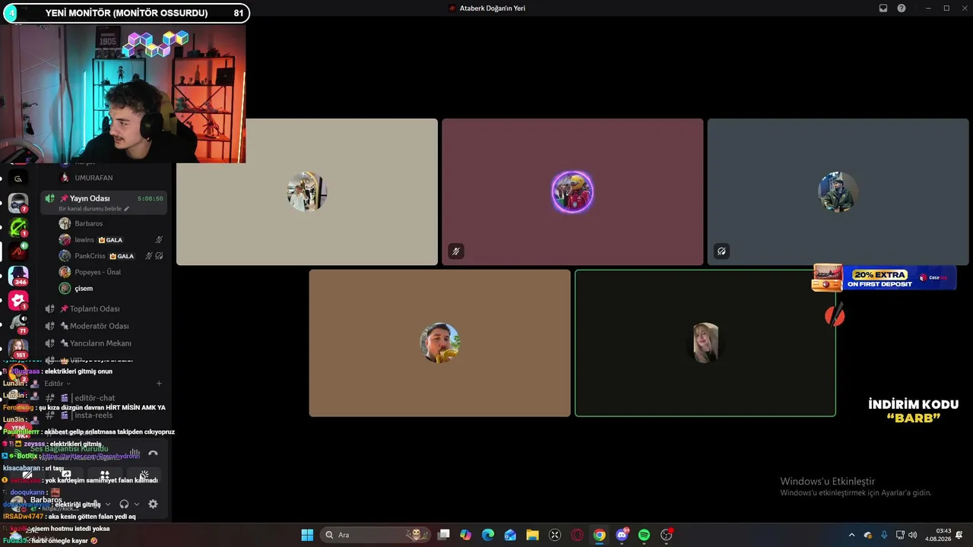Open Outlook from the taskbar
This screenshot has height=547, width=973.
(x=510, y=535)
